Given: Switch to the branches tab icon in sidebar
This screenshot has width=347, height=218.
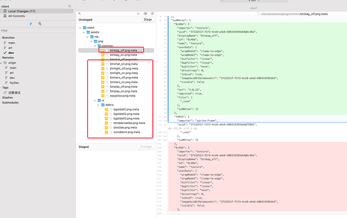Looking at the screenshot, I should tap(31, 24).
